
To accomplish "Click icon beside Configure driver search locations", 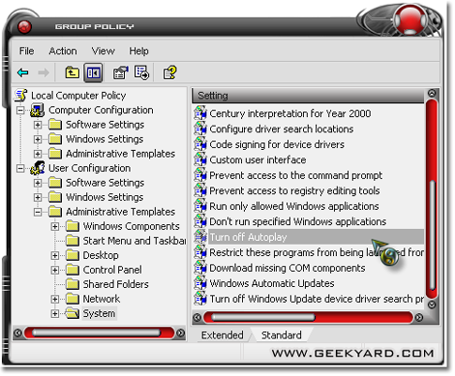I will [200, 129].
